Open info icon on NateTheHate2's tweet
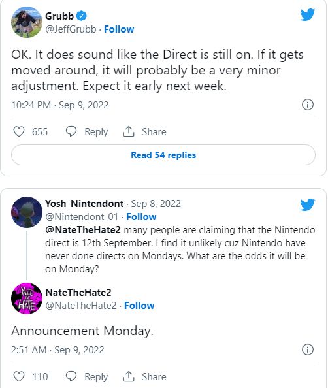This screenshot has height=388, width=328. 308,349
